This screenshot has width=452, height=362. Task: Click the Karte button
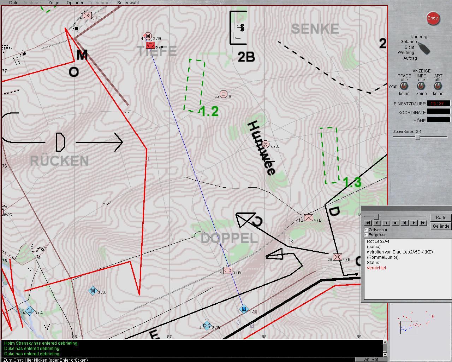(x=441, y=218)
